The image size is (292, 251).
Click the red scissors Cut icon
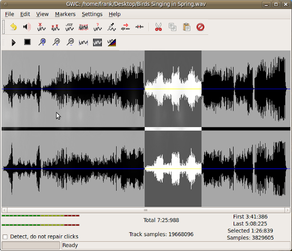[x=158, y=27]
